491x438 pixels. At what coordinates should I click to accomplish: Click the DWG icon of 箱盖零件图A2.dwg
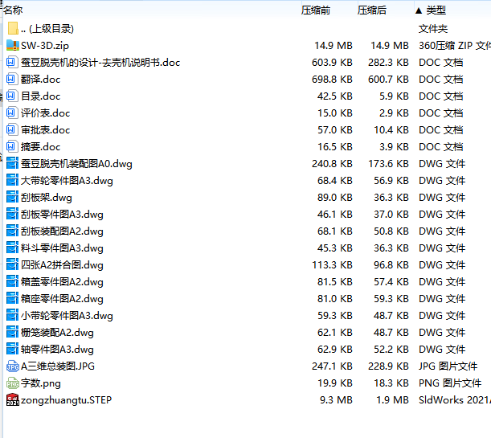(13, 282)
